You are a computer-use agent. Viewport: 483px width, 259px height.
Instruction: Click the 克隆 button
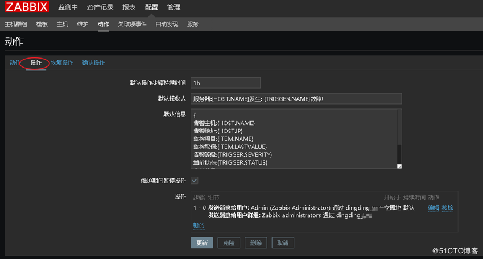coord(229,243)
